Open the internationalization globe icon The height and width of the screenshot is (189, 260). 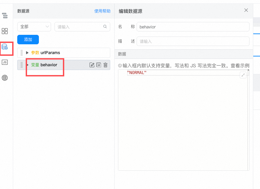pyautogui.click(x=5, y=77)
